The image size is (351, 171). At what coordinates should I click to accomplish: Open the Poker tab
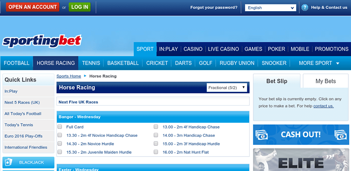[x=277, y=49]
